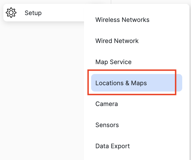Select Data Export at the menu bottom
191x160 pixels.
113,146
